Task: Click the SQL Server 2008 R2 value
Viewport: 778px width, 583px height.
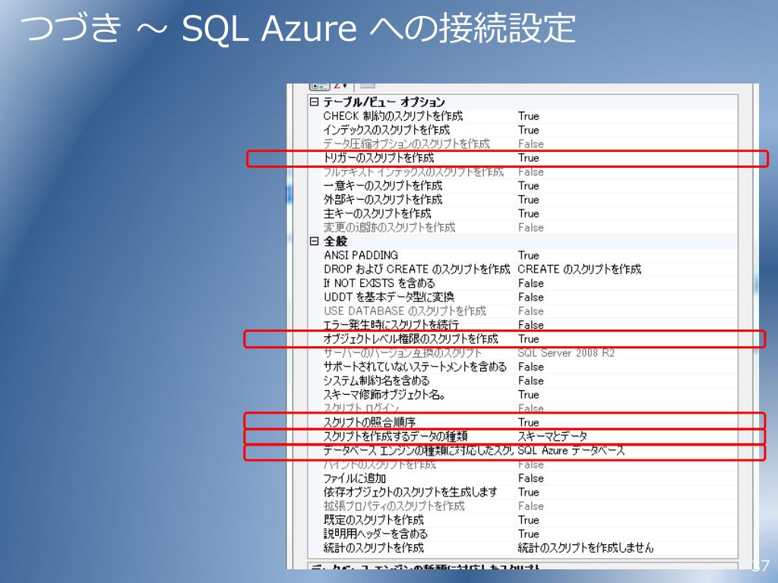Action: [x=566, y=352]
